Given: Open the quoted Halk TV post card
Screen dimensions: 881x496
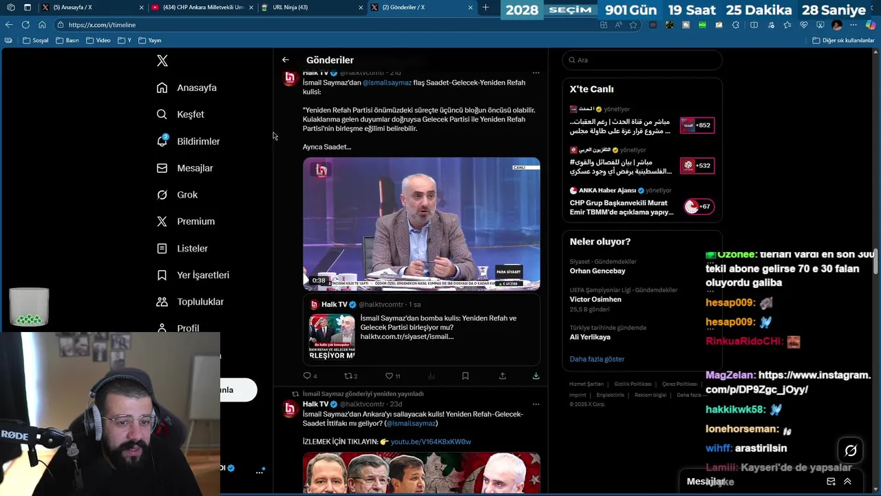Looking at the screenshot, I should click(x=421, y=329).
